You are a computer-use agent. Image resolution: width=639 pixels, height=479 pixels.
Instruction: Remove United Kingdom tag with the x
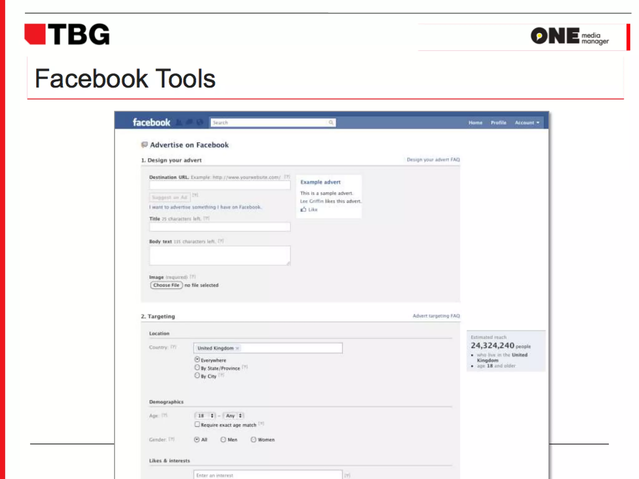[x=237, y=348]
